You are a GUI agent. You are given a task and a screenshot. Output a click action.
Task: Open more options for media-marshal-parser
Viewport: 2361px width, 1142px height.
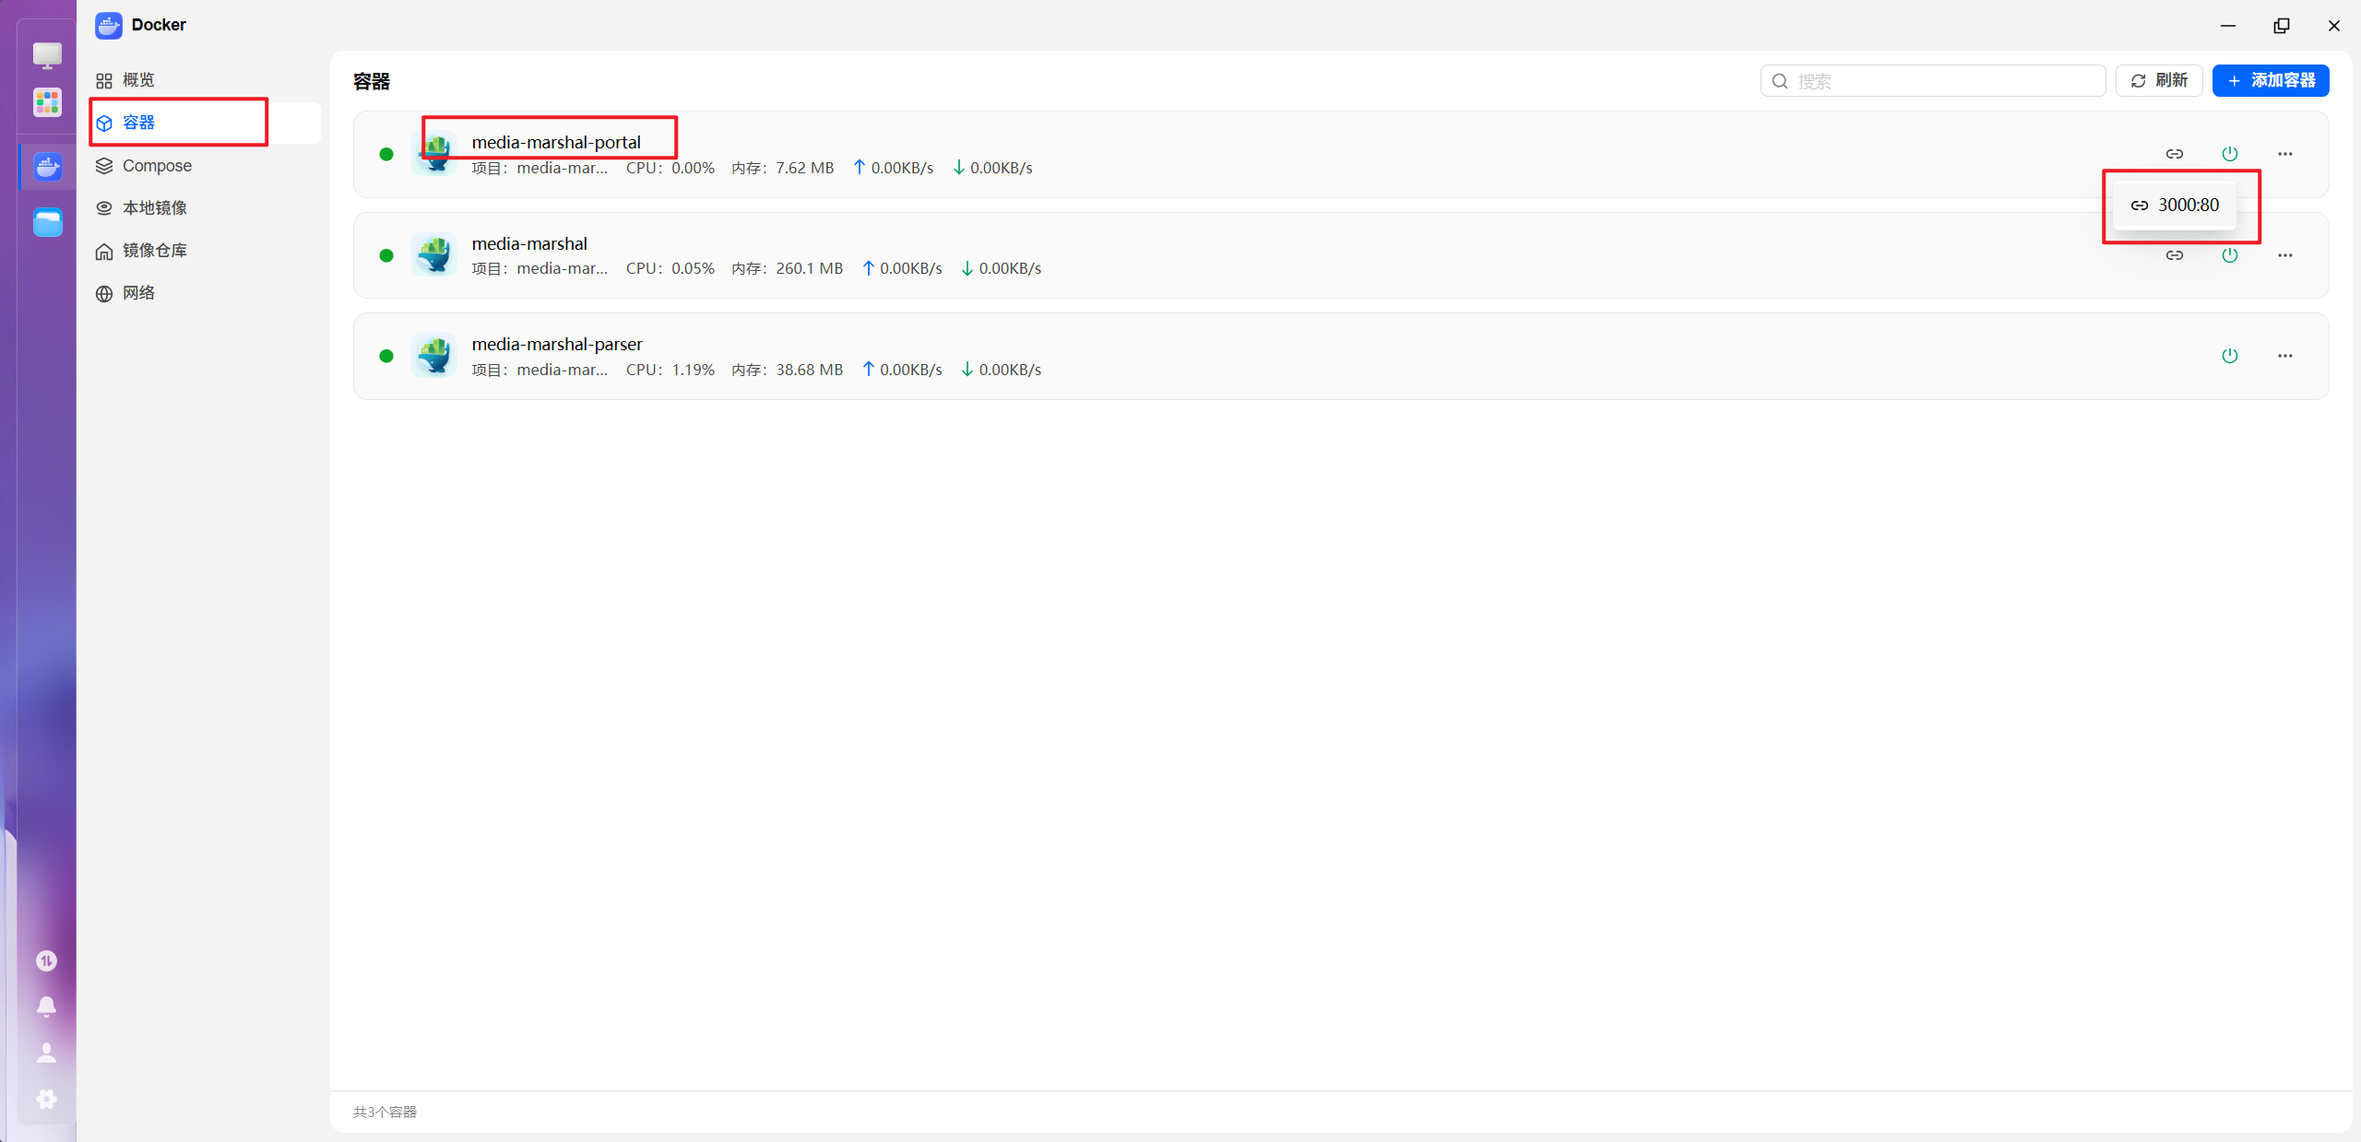[2285, 356]
